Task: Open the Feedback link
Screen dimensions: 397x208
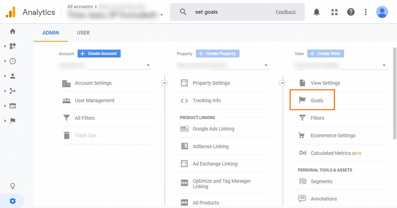Action: tap(285, 12)
